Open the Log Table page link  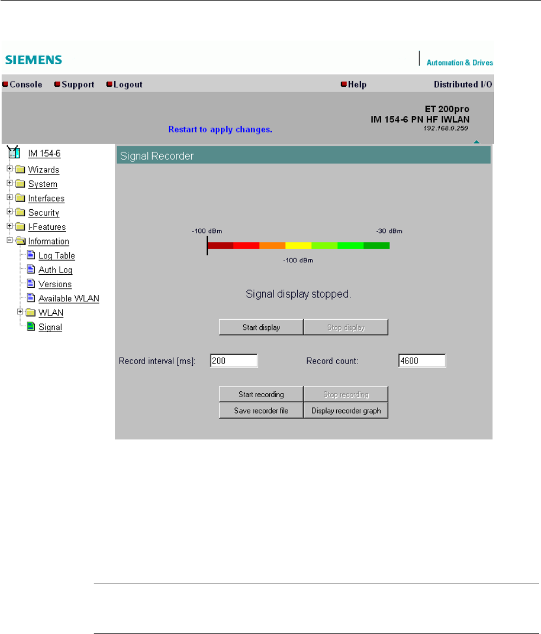pyautogui.click(x=57, y=256)
